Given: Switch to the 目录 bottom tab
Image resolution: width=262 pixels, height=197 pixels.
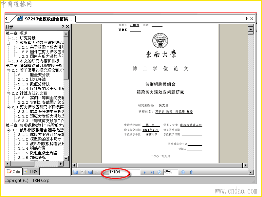Looking at the screenshot, I should coord(31,171).
